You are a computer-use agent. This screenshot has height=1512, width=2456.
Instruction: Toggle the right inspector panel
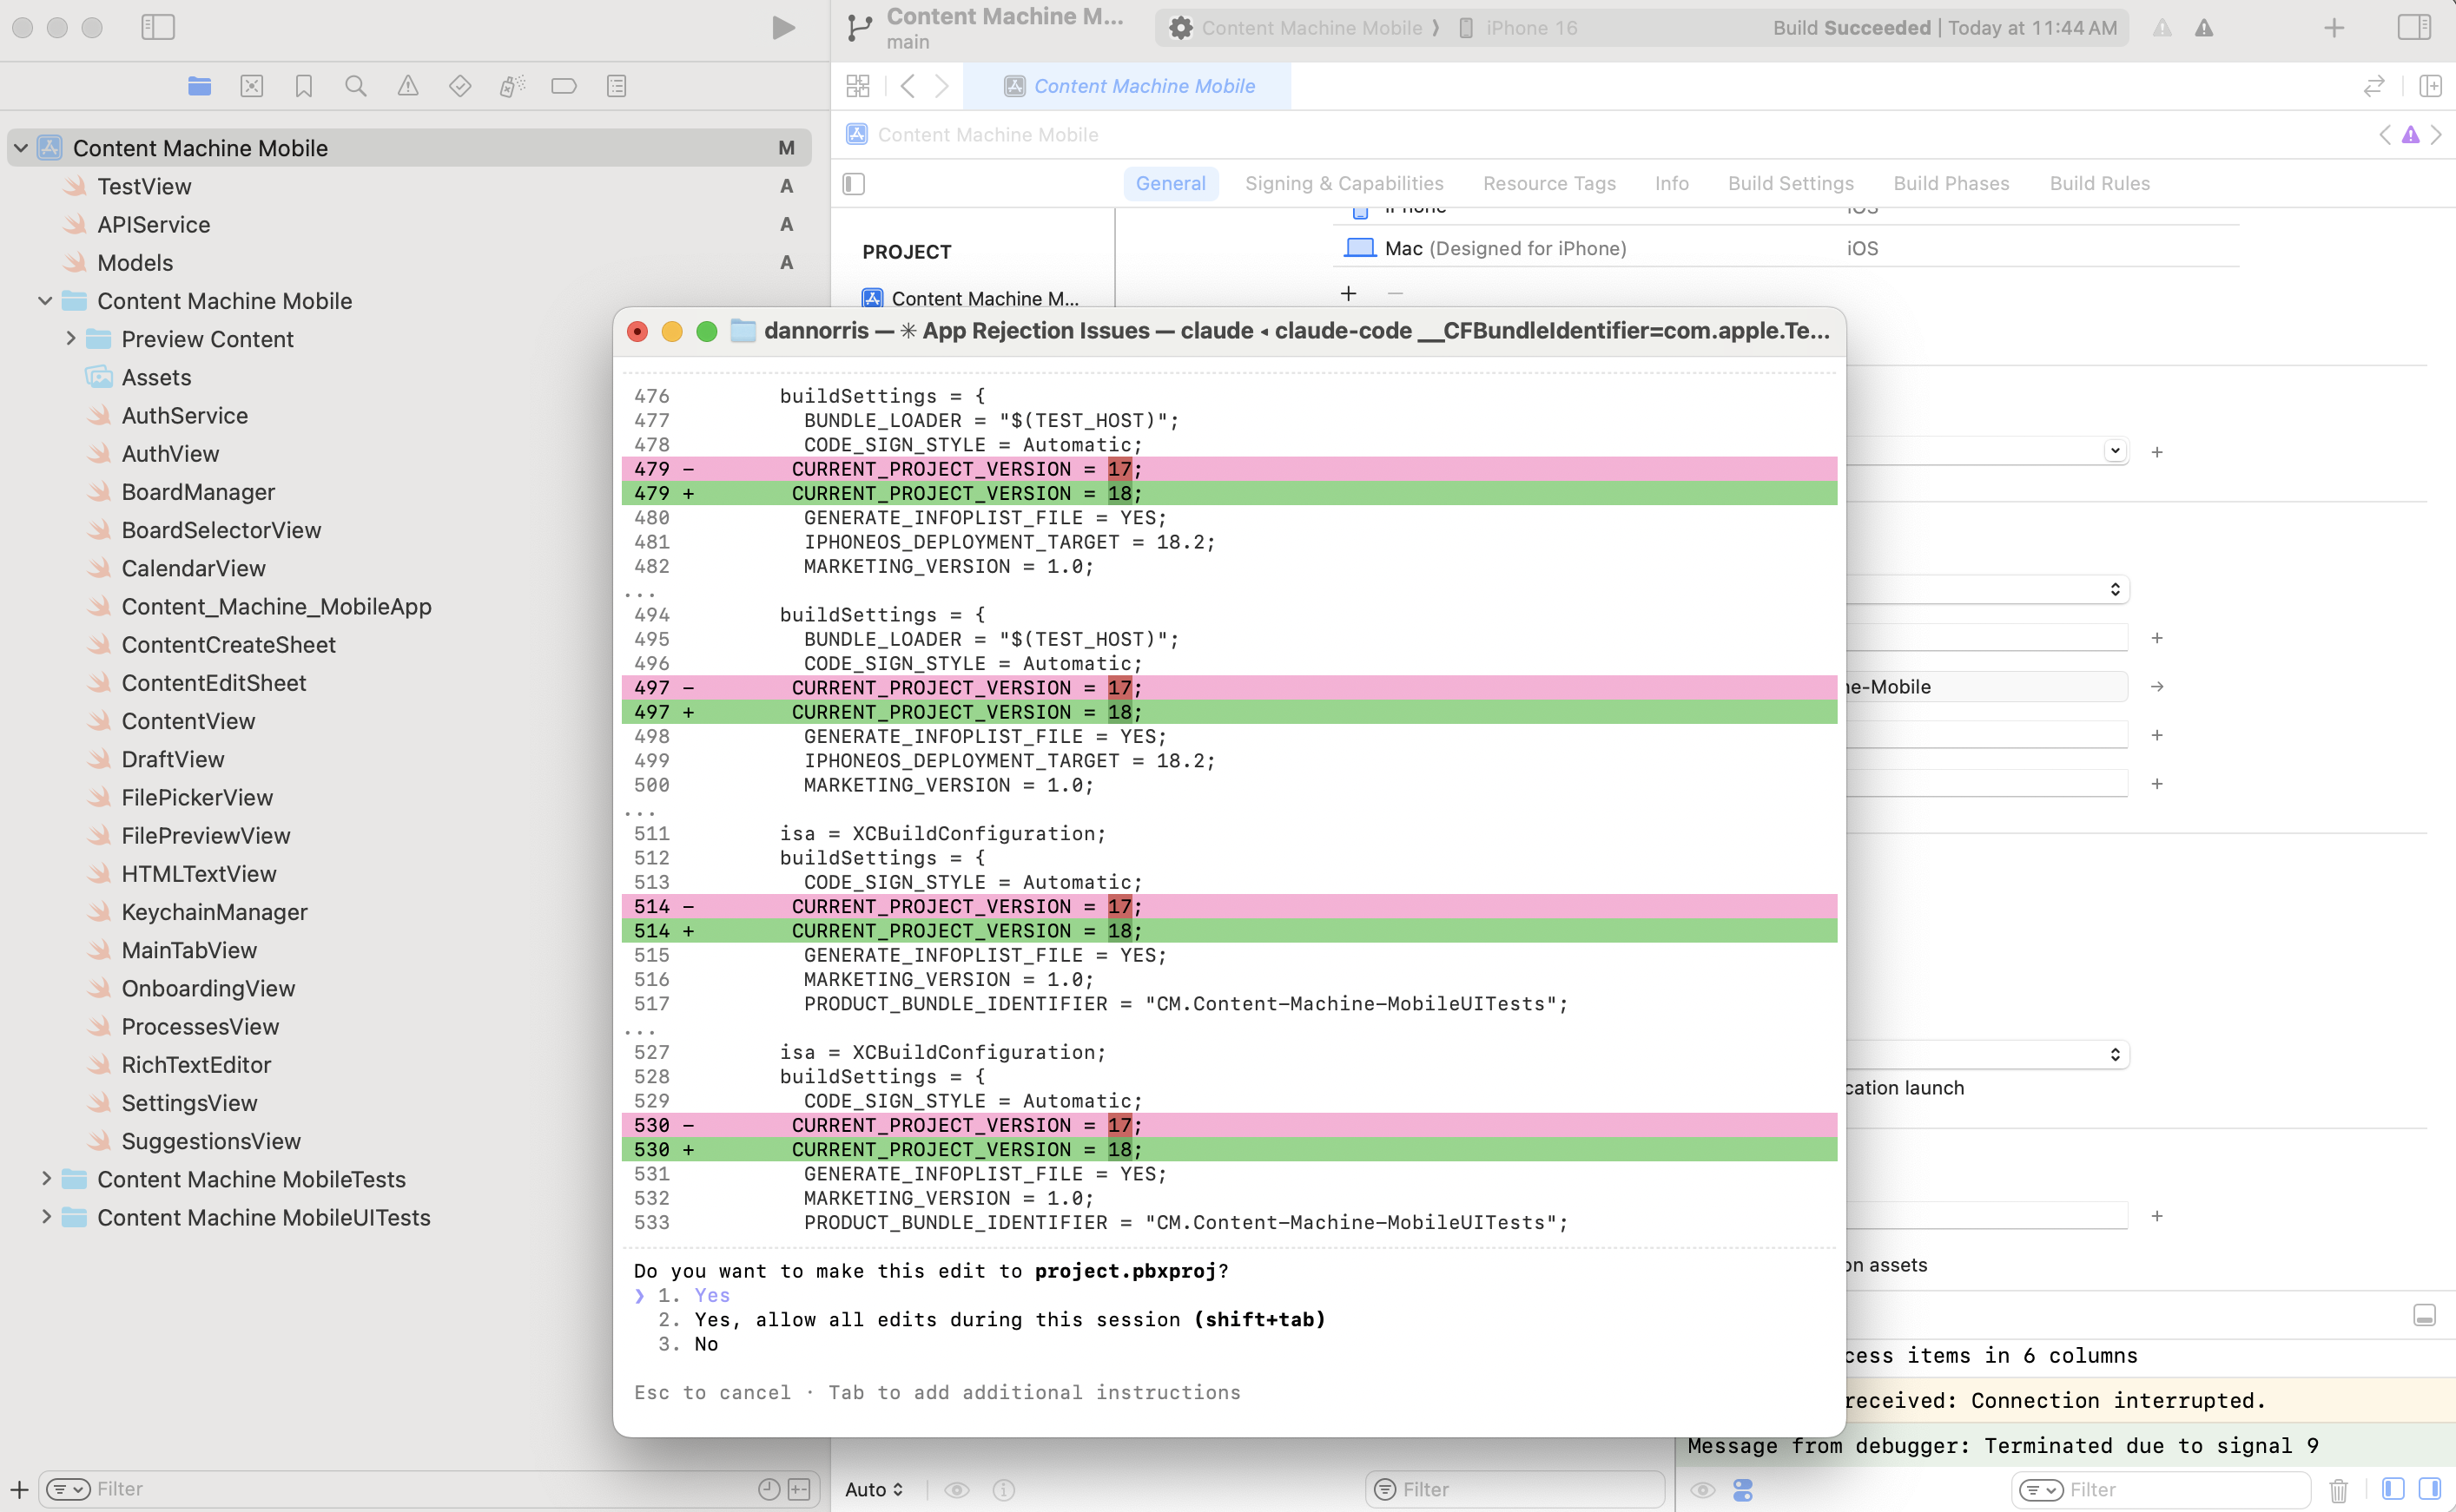(2413, 28)
